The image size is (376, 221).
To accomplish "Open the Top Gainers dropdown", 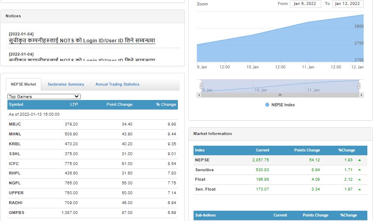I will 44,96.
